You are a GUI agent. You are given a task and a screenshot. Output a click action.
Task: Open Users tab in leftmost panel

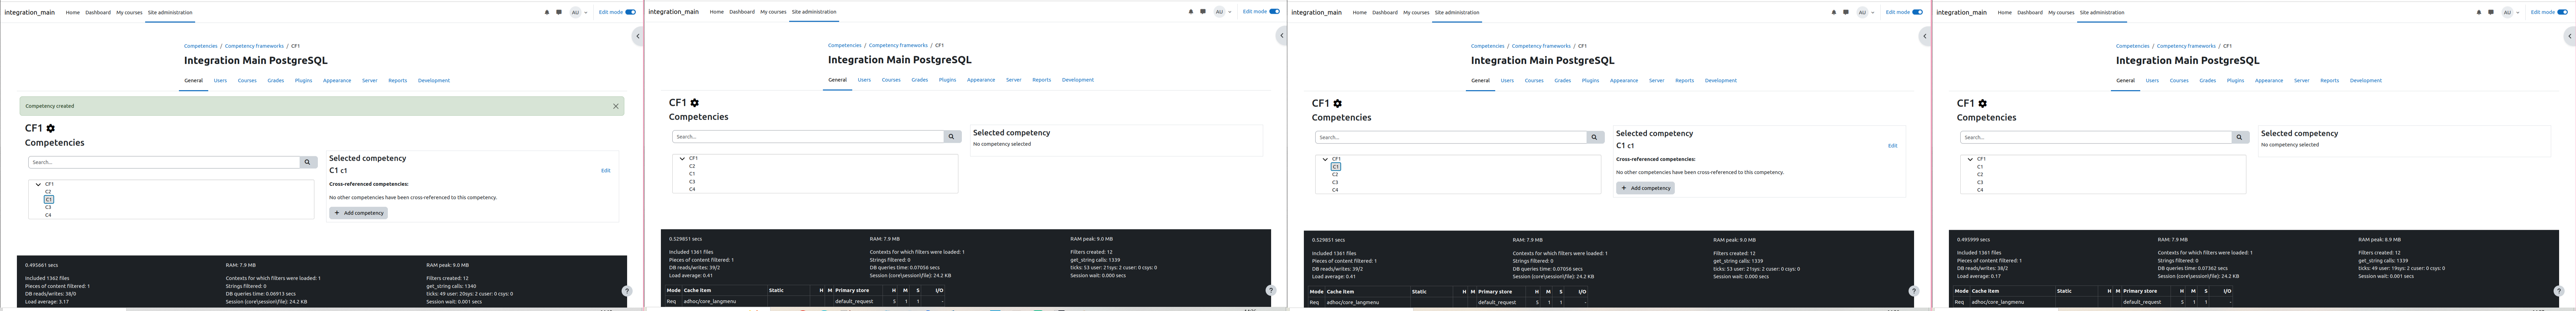tap(220, 81)
